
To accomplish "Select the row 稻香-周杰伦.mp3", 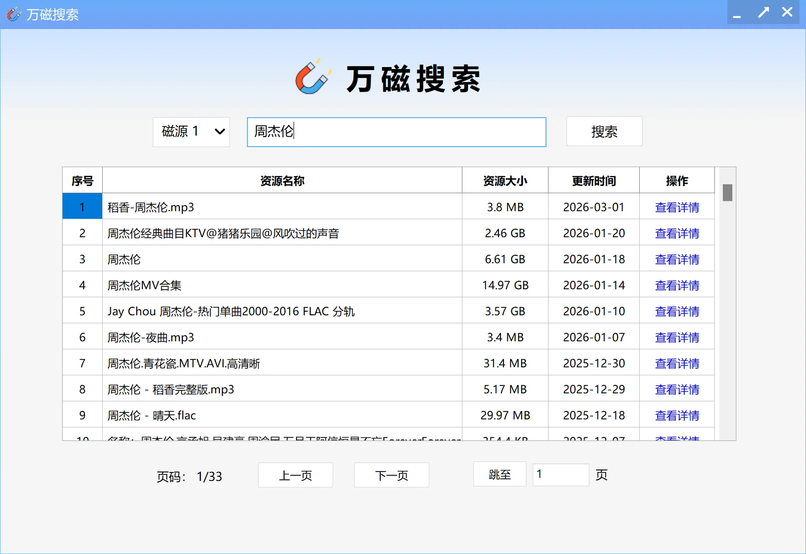I will [282, 207].
